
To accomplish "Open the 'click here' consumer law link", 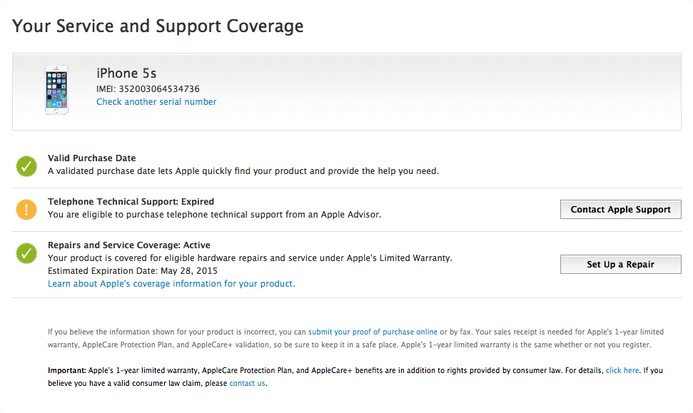I will [x=622, y=370].
